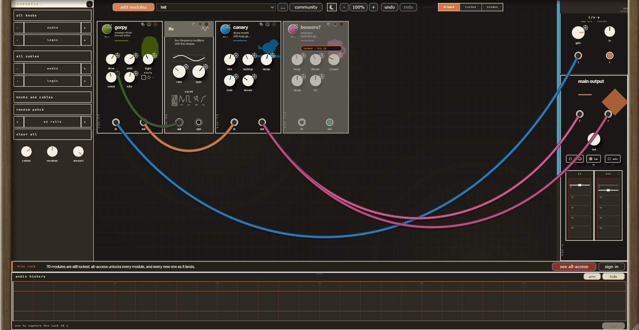Viewport: 639px width, 330px height.
Task: Open the preset options ellipsis menu
Action: click(283, 7)
